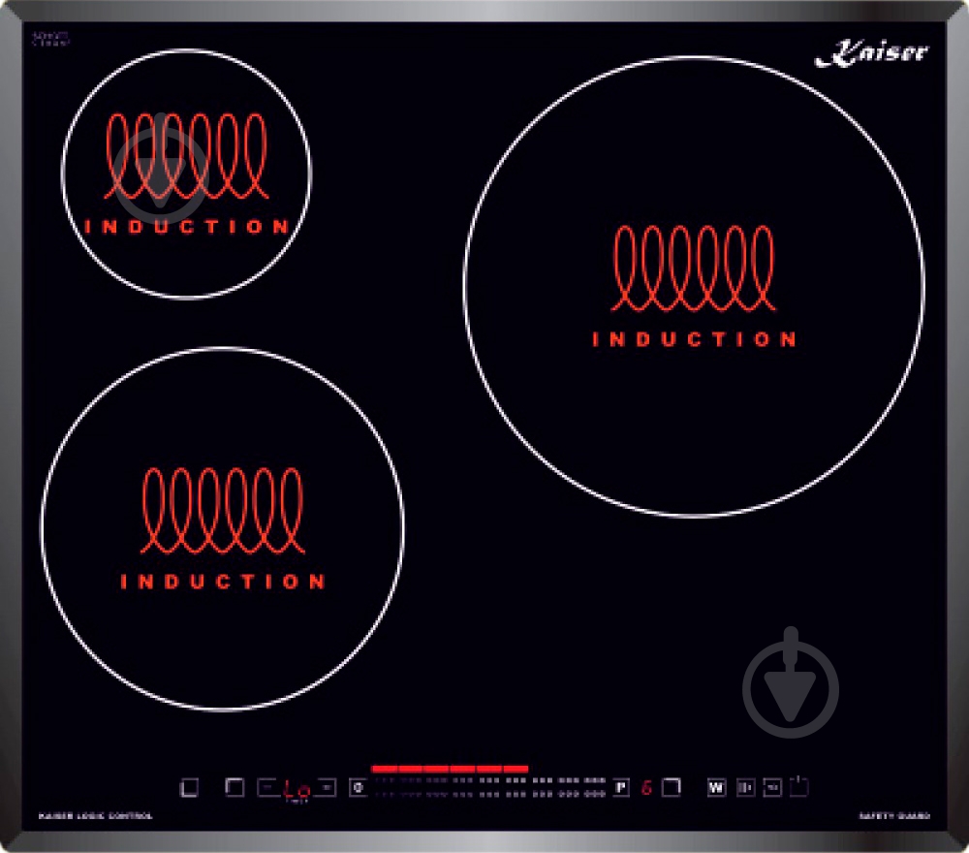Touch the dotted power scale below red bar
This screenshot has width=969, height=853.
(x=490, y=787)
